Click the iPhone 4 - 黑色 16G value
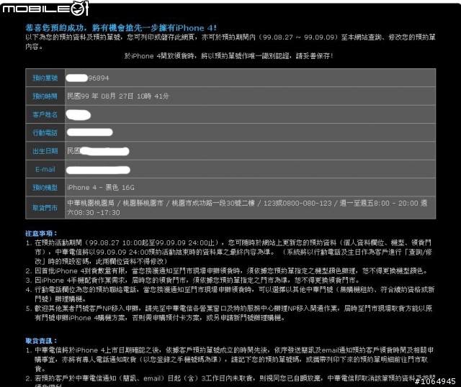This screenshot has height=387, width=461. point(101,188)
